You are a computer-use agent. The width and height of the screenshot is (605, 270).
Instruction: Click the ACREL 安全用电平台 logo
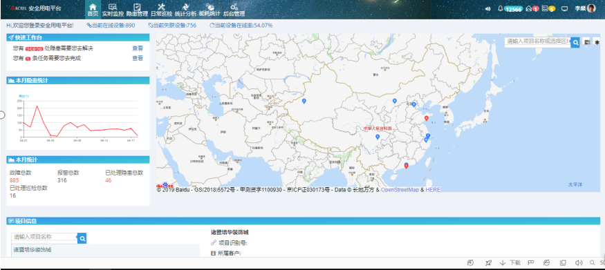click(35, 8)
